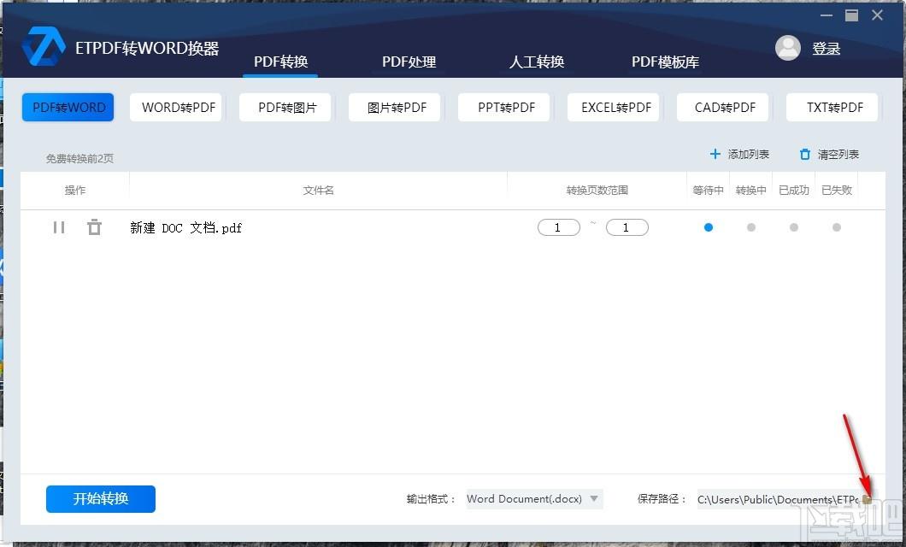Click the plus icon for 添加列表
906x547 pixels.
pyautogui.click(x=715, y=154)
